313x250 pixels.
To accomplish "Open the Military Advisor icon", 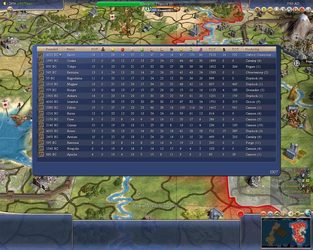I will click(283, 10).
